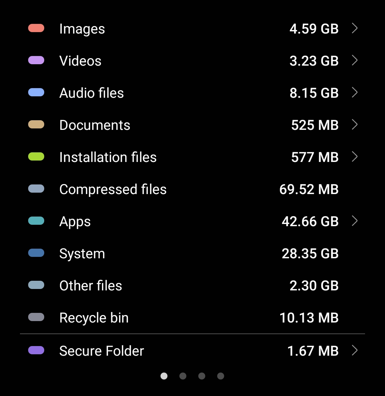Viewport: 385px width, 396px height.
Task: Open the Apps storage entry
Action: click(75, 222)
